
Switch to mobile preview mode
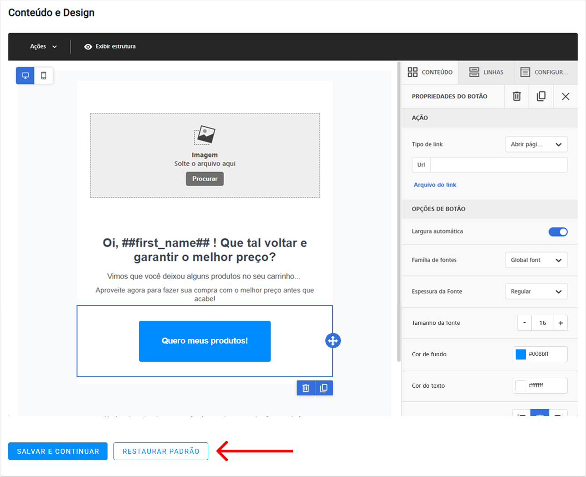[44, 76]
